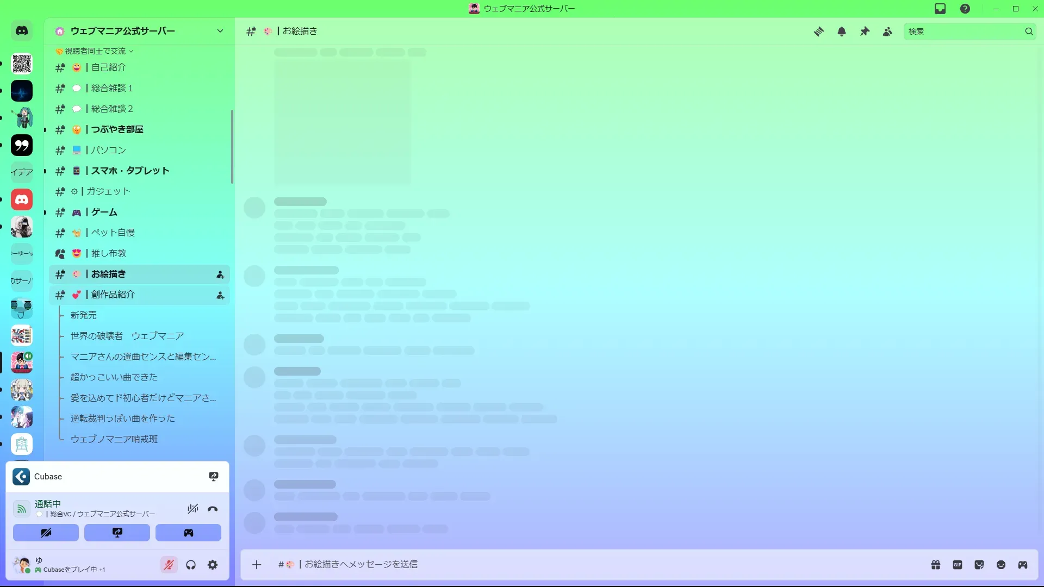Toggle microphone mute button
Image resolution: width=1044 pixels, height=587 pixels.
[169, 565]
